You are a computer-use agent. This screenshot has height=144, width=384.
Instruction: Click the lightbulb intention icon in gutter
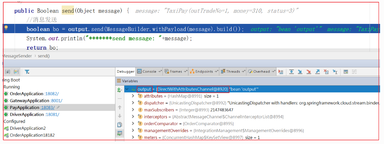(x=6, y=28)
